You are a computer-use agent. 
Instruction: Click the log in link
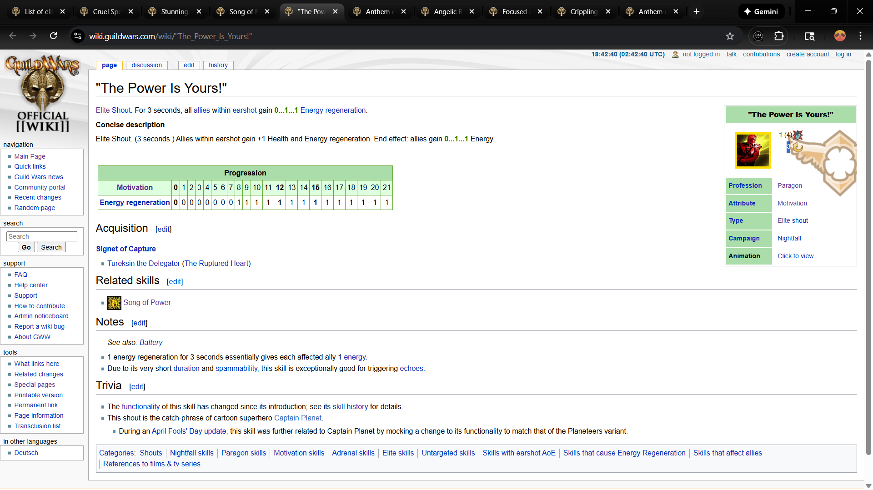tap(843, 54)
